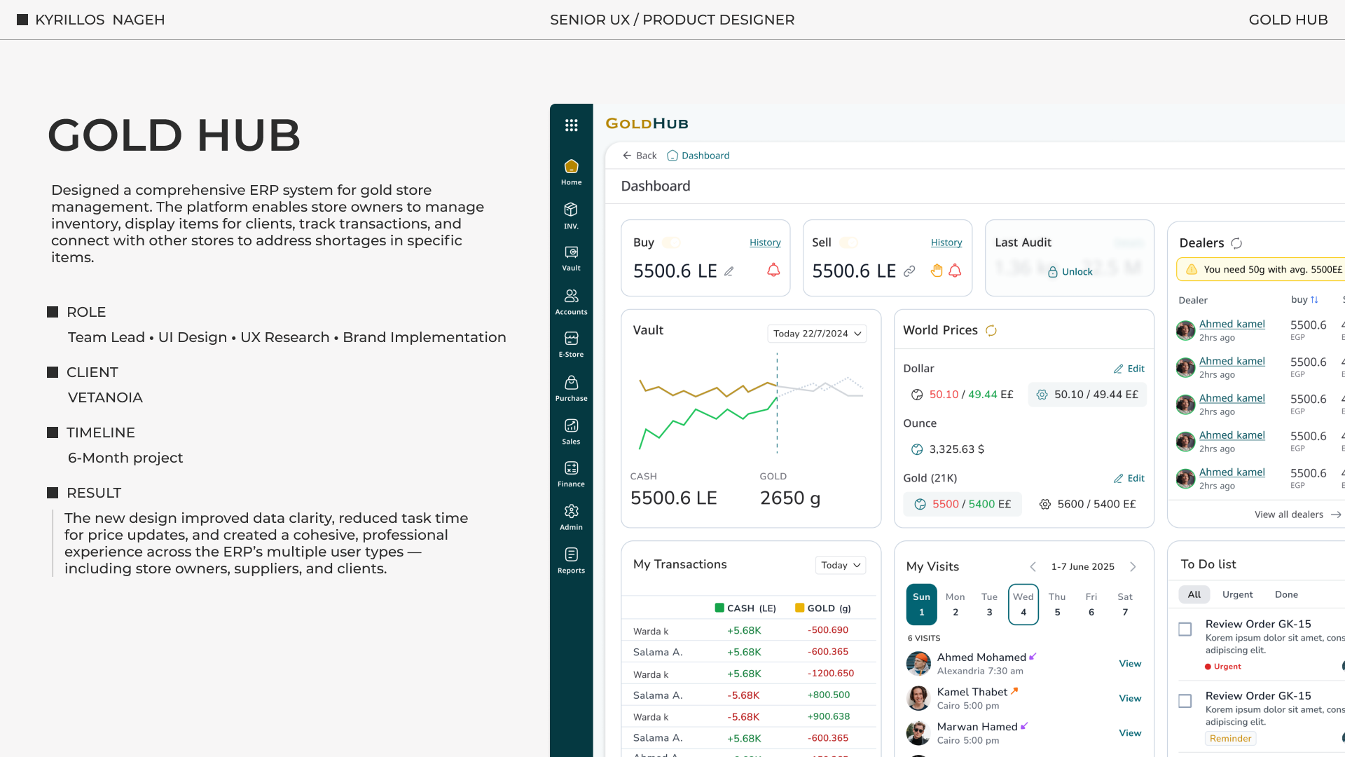The height and width of the screenshot is (757, 1345).
Task: Switch To Do list to Urgent tab
Action: tap(1237, 594)
